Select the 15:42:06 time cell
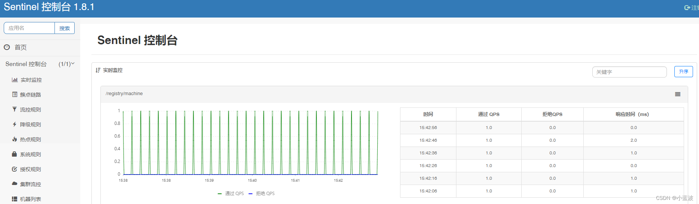Image resolution: width=699 pixels, height=204 pixels. pos(428,191)
